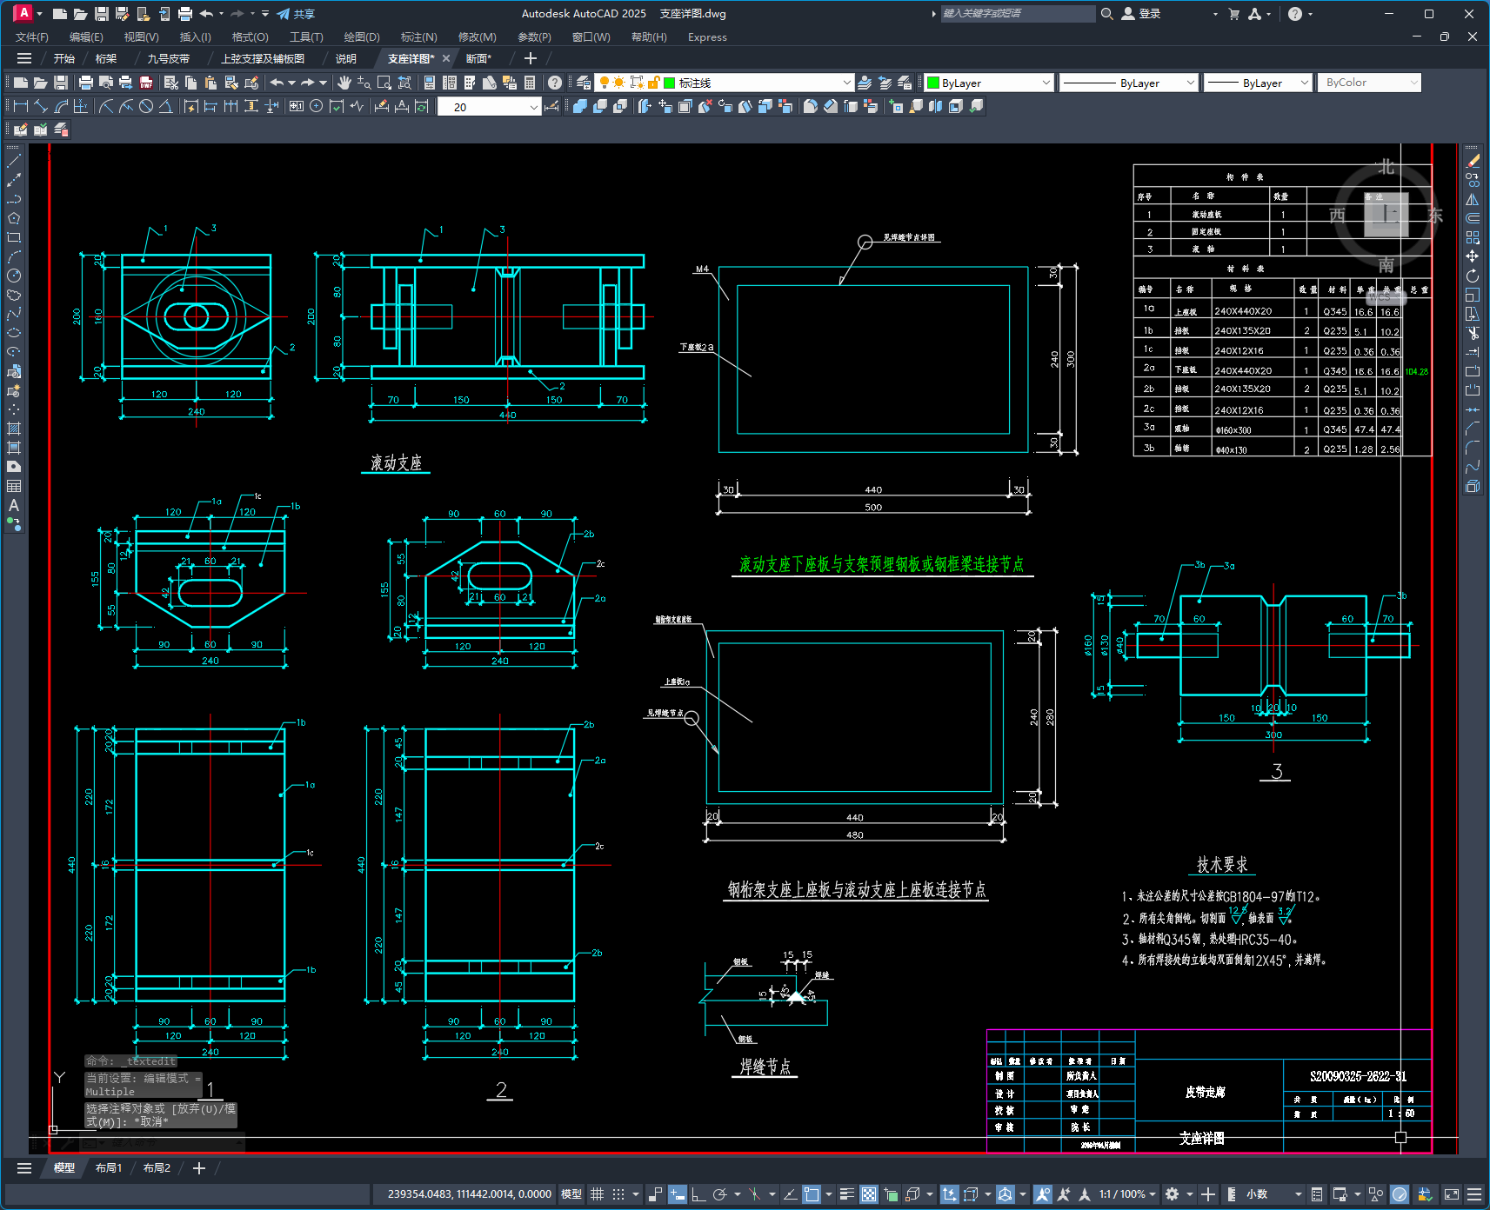Select the Circle tool in Draw toolbar
Image resolution: width=1490 pixels, height=1210 pixels.
[x=14, y=276]
